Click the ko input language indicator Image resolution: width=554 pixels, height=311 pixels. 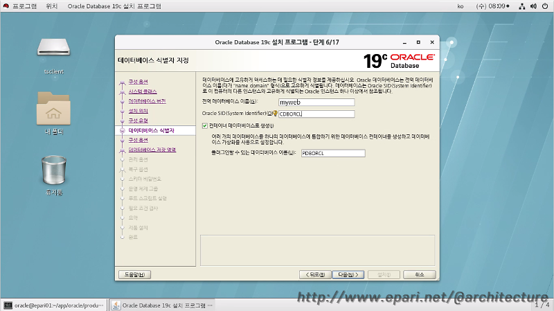pos(460,6)
